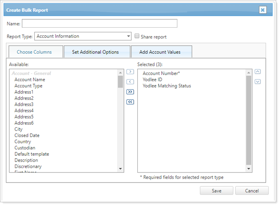The image size is (280, 206).
Task: Click the report Name text field
Action: 99,23
